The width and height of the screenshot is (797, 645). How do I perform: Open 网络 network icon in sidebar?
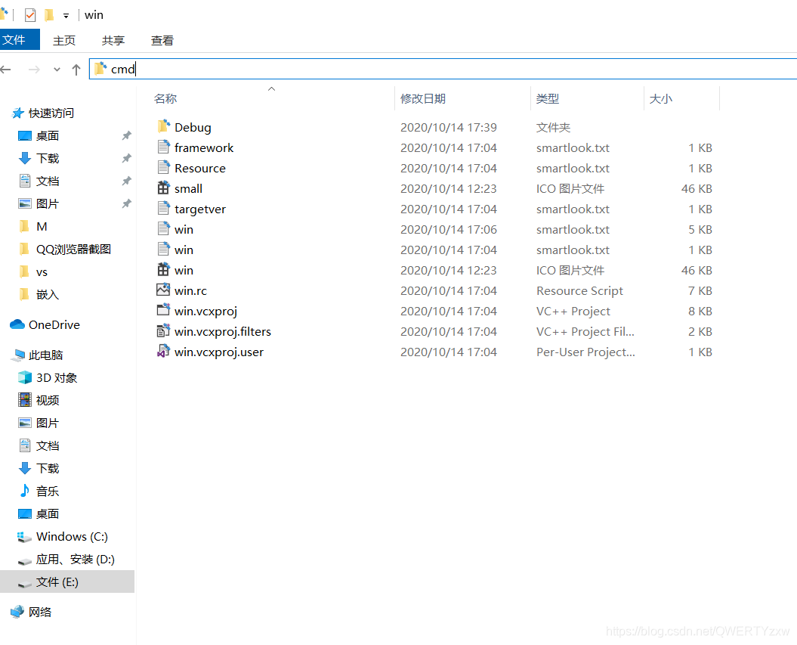point(17,612)
